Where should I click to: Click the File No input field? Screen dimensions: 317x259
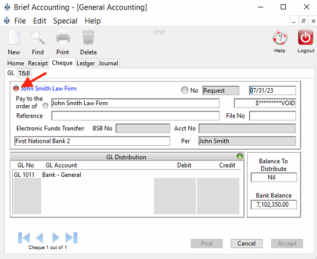(x=272, y=116)
